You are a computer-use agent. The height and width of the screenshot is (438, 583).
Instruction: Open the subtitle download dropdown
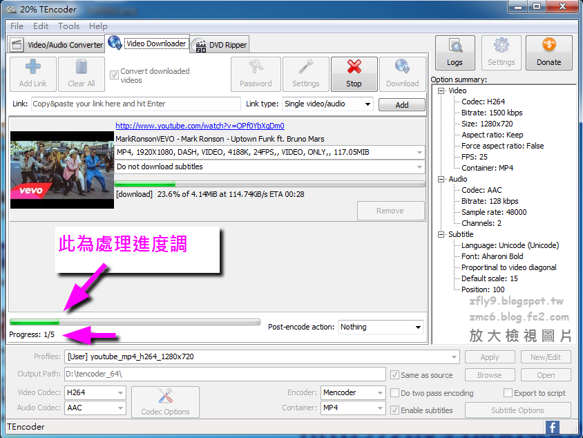click(270, 166)
